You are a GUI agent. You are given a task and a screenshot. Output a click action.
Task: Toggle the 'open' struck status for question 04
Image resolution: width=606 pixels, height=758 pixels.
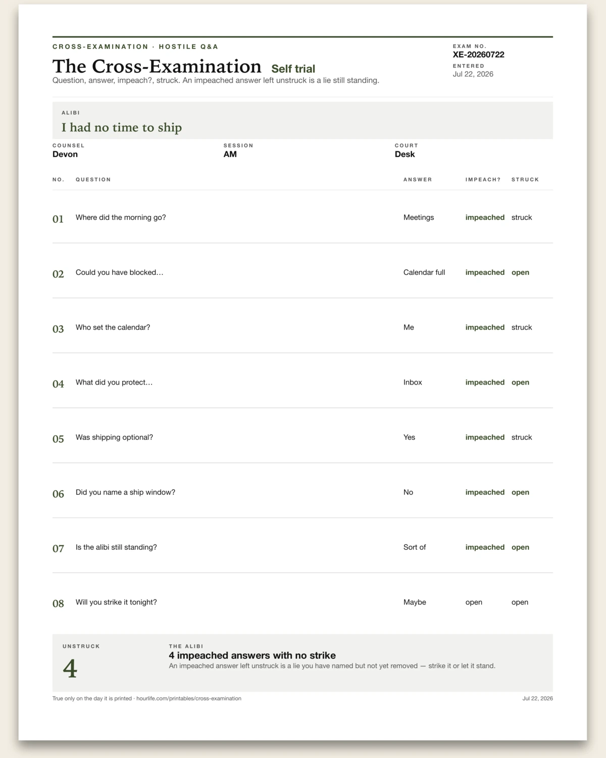coord(520,383)
